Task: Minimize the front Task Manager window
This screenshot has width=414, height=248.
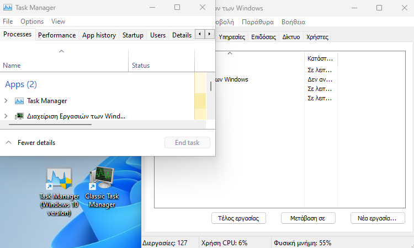Action: [152, 7]
